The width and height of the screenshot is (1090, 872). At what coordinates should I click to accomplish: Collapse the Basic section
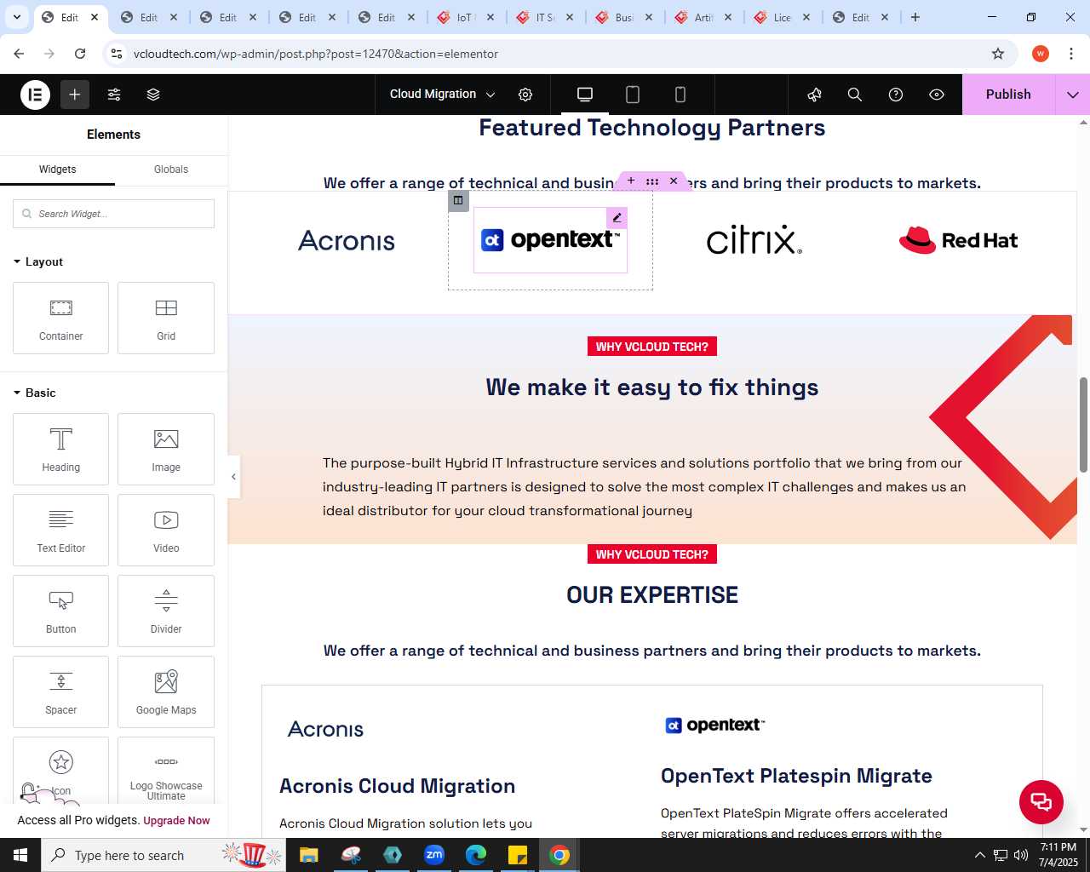[x=35, y=393]
